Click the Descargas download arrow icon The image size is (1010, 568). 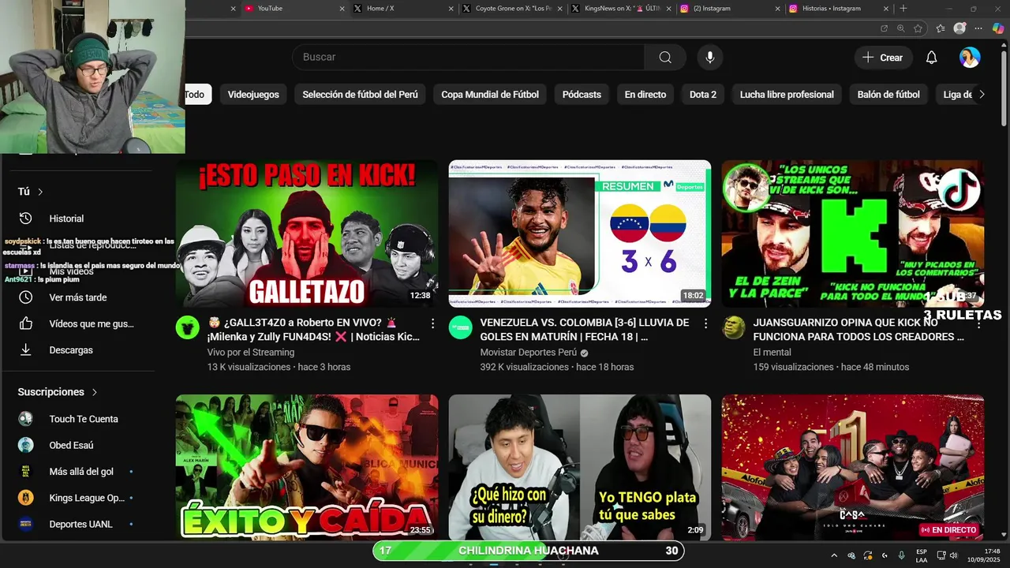26,349
